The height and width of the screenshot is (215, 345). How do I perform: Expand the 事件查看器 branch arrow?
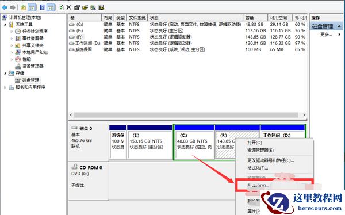pos(11,39)
